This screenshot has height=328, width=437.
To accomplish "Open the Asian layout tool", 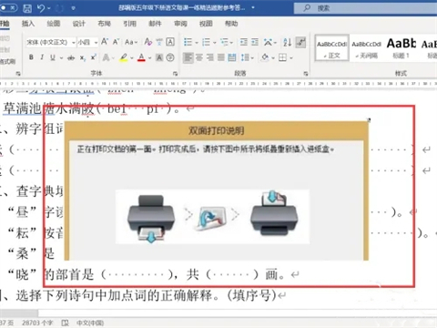I will [268, 42].
